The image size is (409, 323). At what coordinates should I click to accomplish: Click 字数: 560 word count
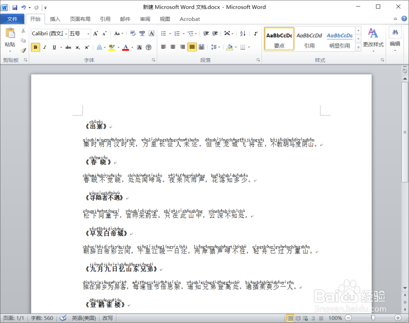[x=42, y=318]
